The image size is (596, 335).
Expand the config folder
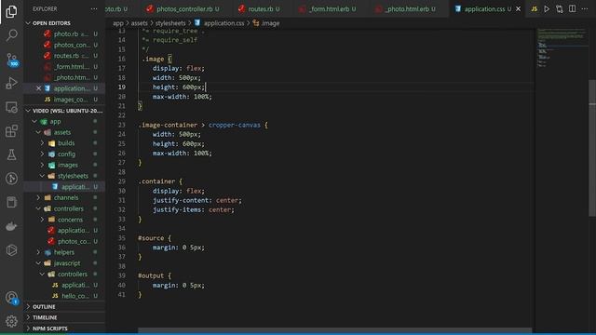[64, 154]
